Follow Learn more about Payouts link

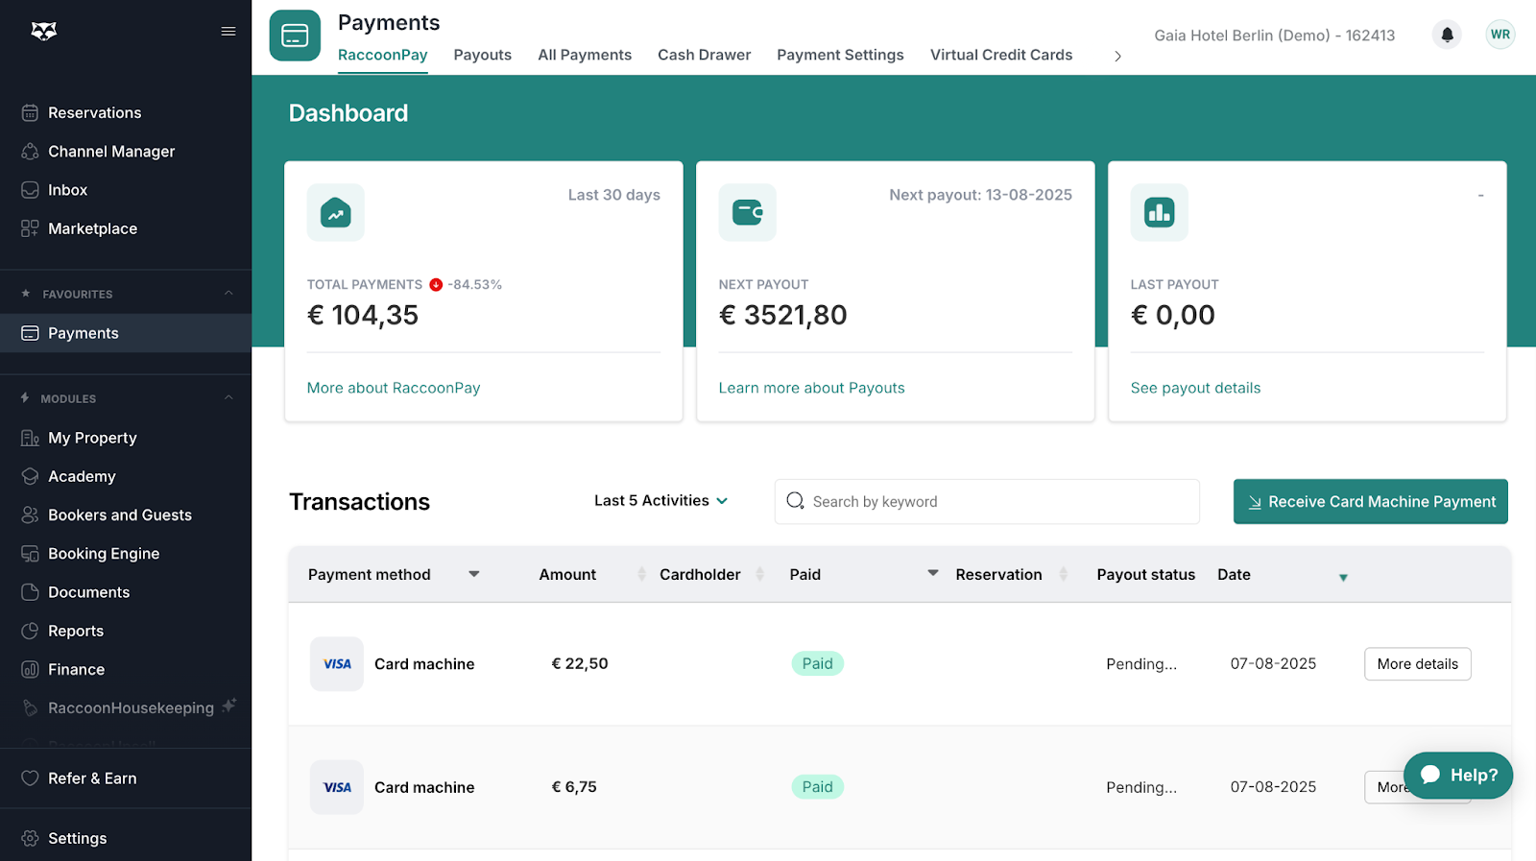811,388
